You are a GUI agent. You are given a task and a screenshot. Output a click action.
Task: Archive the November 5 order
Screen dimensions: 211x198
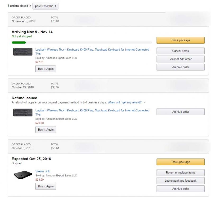coord(180,67)
